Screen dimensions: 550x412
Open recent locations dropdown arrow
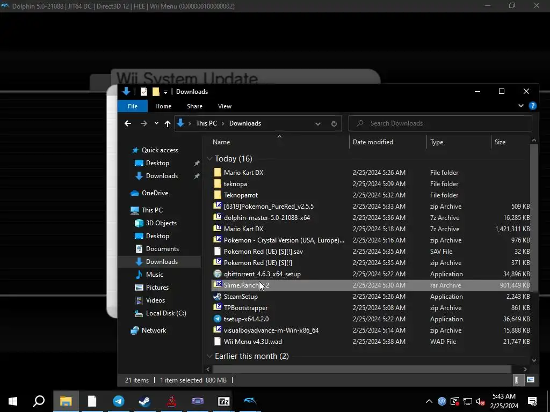click(156, 123)
